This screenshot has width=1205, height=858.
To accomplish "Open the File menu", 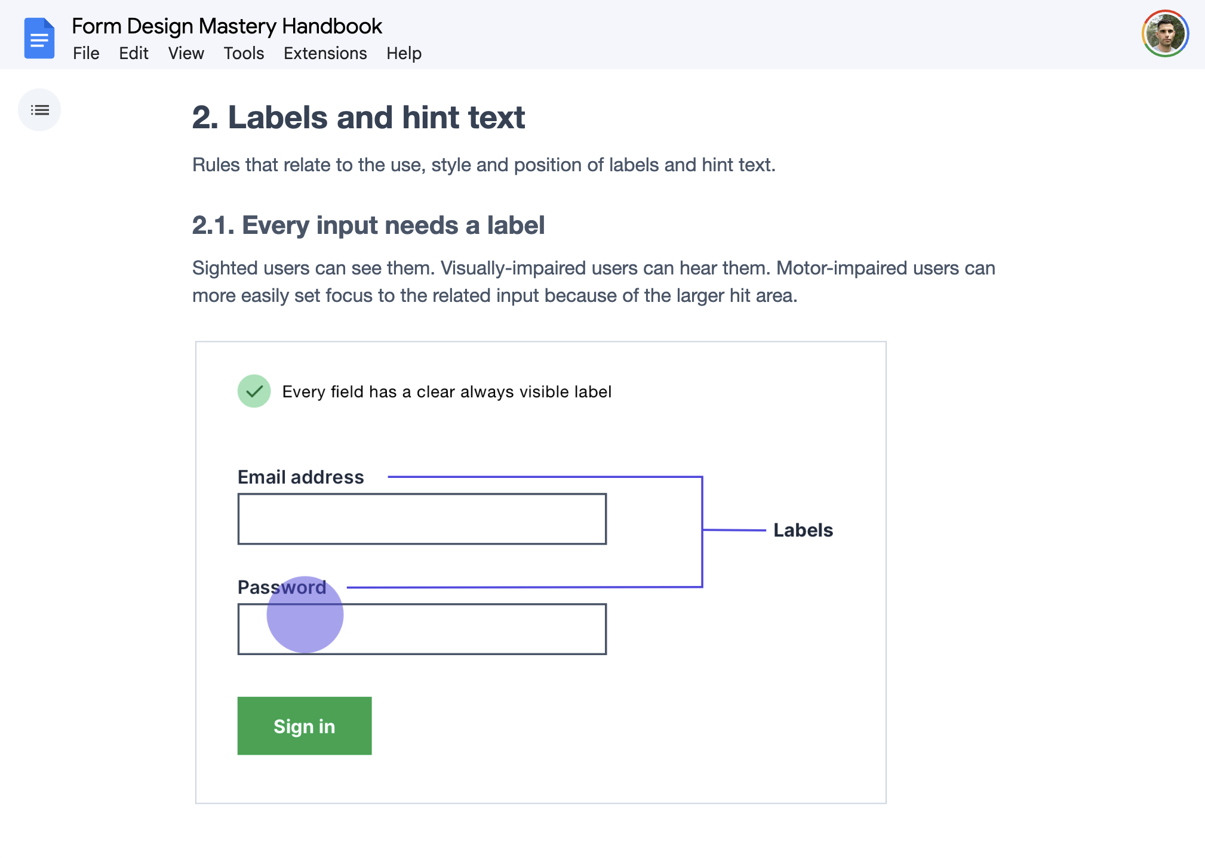I will [x=86, y=53].
